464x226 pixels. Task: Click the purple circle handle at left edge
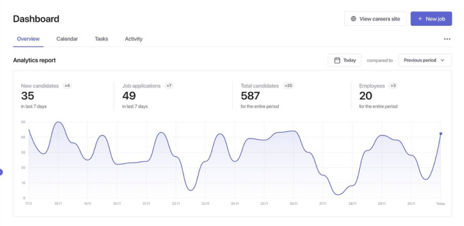click(x=1, y=172)
